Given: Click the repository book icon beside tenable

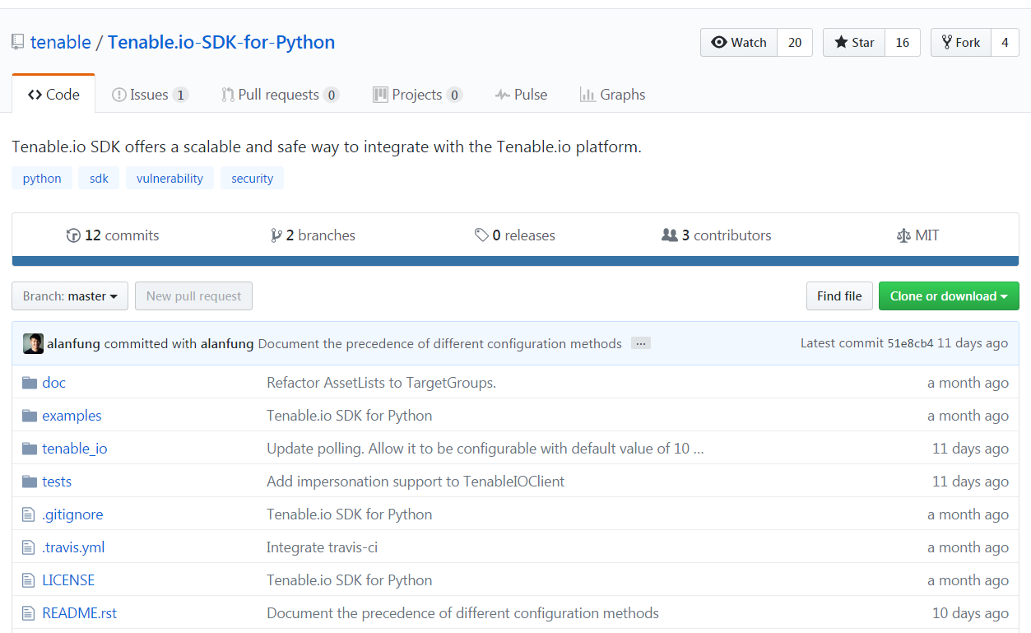Looking at the screenshot, I should [x=17, y=42].
